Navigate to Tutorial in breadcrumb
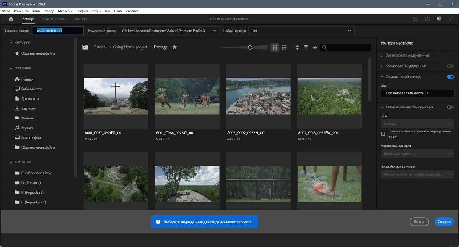This screenshot has height=247, width=459. click(x=100, y=47)
